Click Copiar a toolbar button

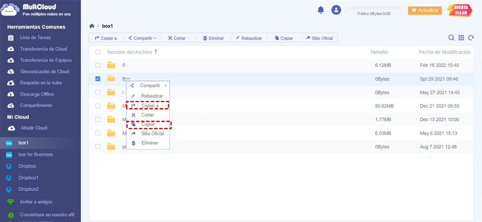point(106,38)
